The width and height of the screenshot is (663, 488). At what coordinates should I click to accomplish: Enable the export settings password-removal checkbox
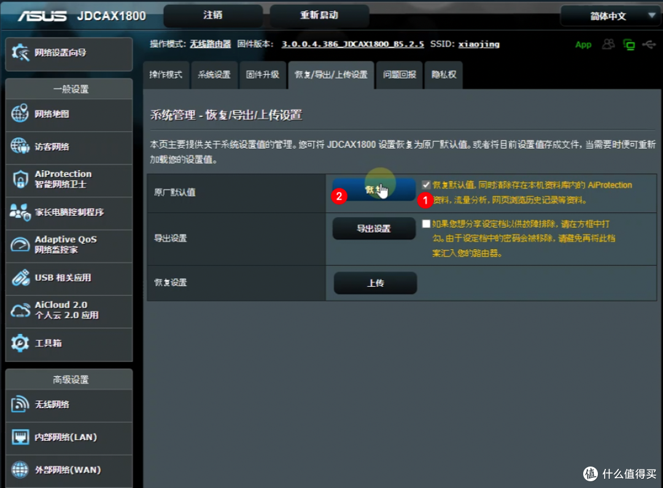tap(426, 224)
